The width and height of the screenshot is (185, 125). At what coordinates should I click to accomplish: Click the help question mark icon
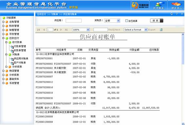pyautogui.click(x=177, y=14)
